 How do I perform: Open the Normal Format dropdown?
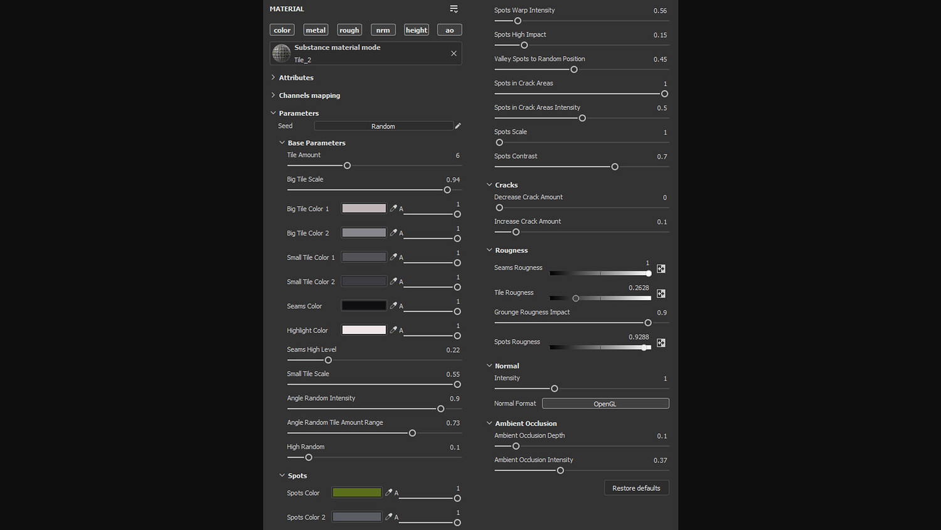[x=605, y=404]
